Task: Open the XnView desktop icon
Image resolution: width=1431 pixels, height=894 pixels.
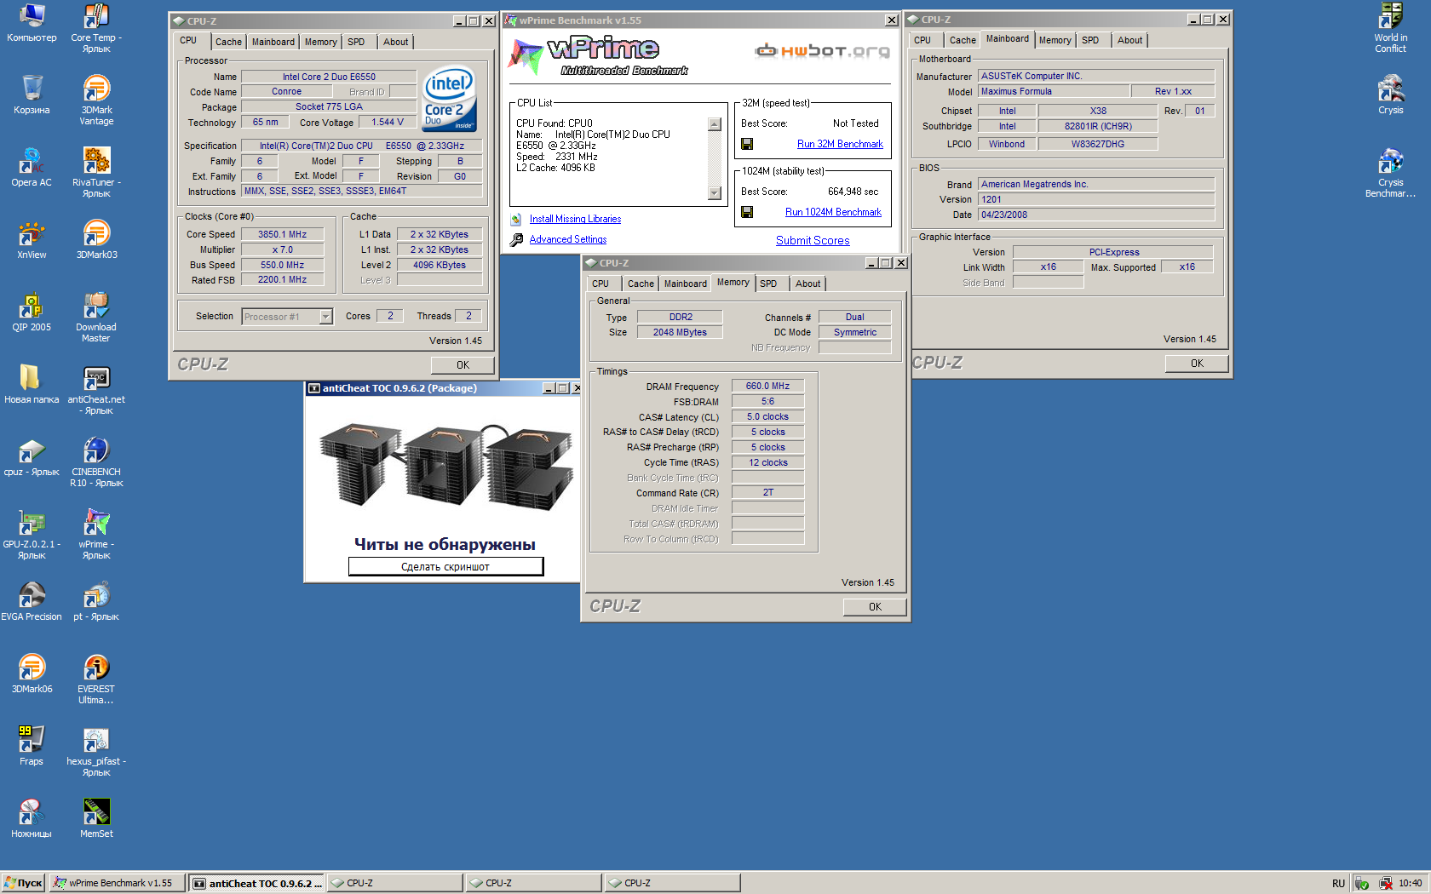Action: point(32,233)
